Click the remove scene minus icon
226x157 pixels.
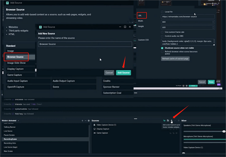point(86,120)
